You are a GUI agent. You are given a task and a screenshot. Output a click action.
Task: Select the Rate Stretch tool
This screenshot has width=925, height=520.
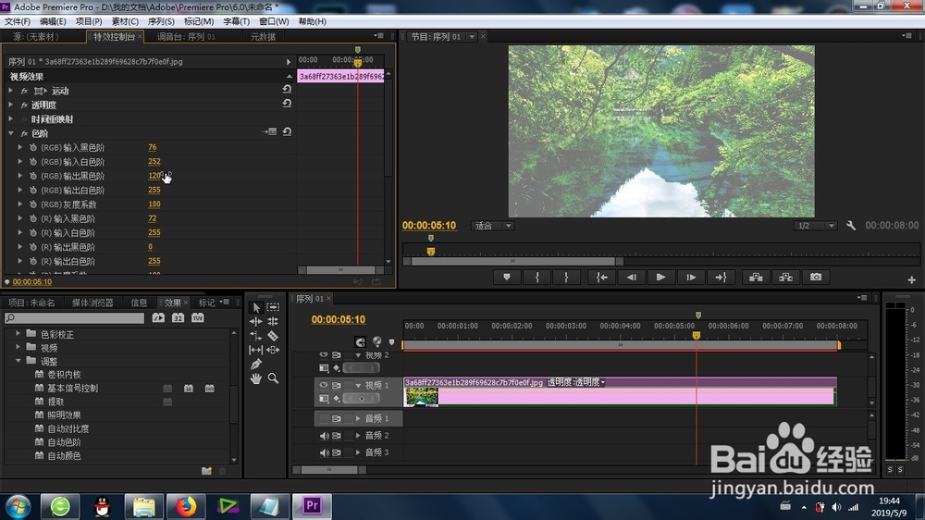[x=256, y=336]
